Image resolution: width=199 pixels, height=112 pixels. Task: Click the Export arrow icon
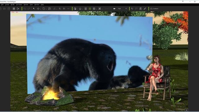[18, 9]
